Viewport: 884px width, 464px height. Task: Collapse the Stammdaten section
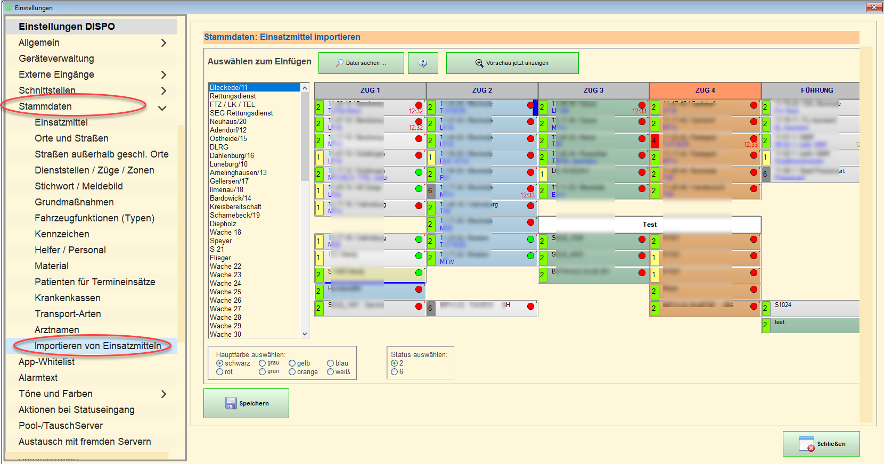tap(162, 108)
